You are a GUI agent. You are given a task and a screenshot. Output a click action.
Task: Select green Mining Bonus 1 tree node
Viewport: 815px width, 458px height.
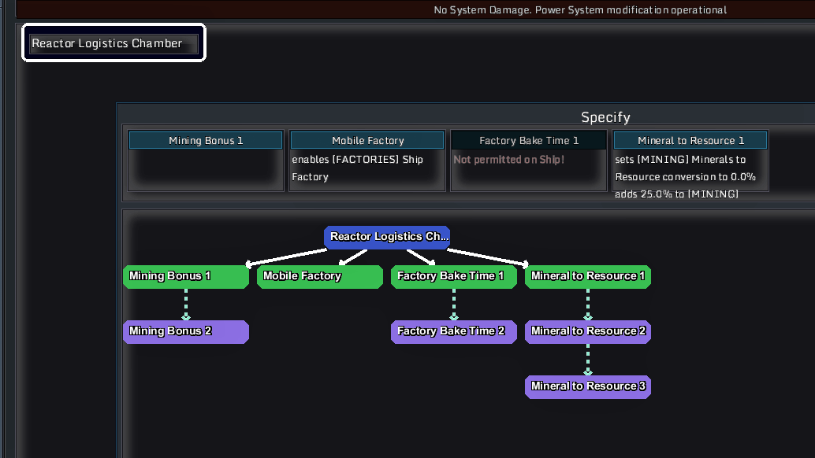click(186, 276)
